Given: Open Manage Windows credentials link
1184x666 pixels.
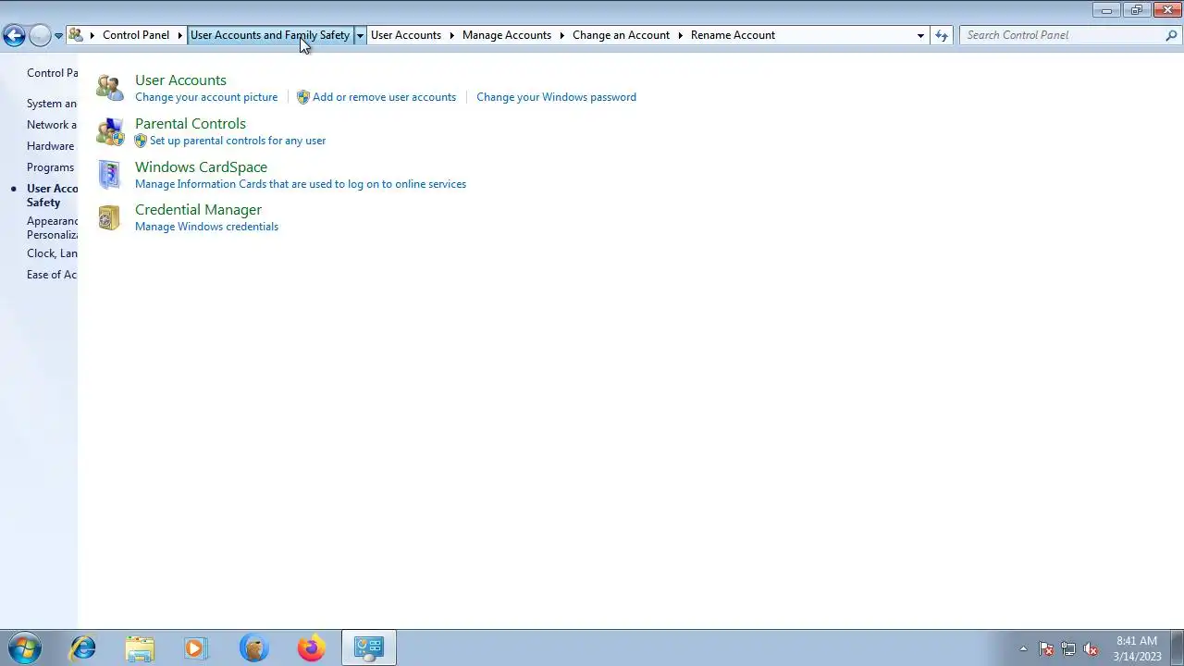Looking at the screenshot, I should click(x=206, y=227).
